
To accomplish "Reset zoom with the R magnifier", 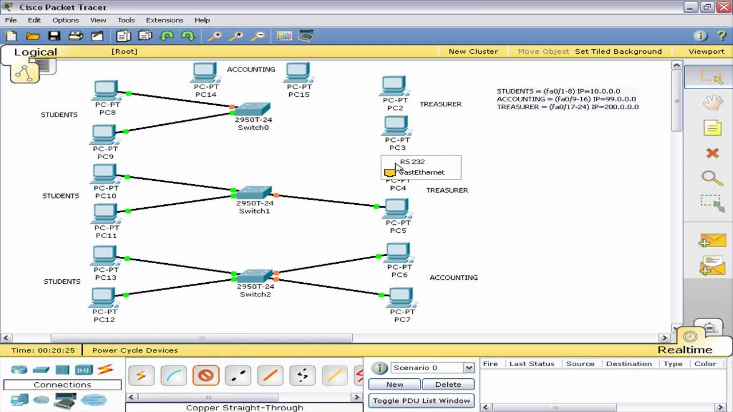I will 236,36.
